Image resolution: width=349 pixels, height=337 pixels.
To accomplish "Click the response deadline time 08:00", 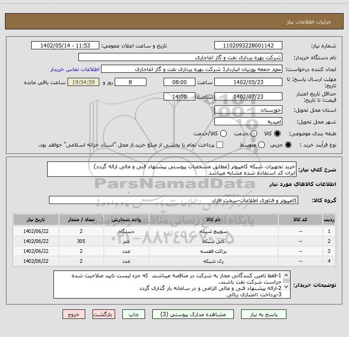I will click(x=179, y=82).
